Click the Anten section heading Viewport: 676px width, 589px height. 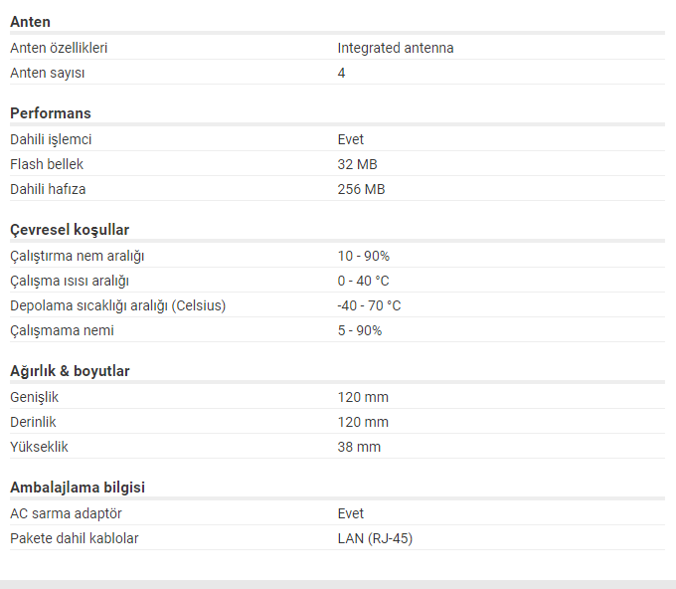pyautogui.click(x=30, y=22)
